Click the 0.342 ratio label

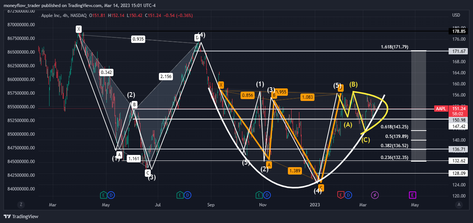coord(106,72)
